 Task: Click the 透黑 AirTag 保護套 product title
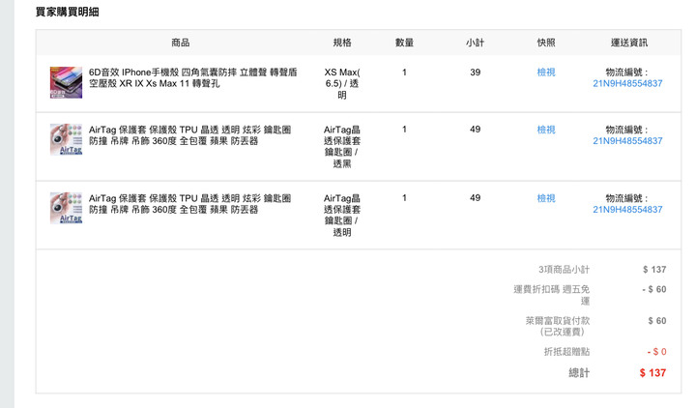[x=190, y=135]
